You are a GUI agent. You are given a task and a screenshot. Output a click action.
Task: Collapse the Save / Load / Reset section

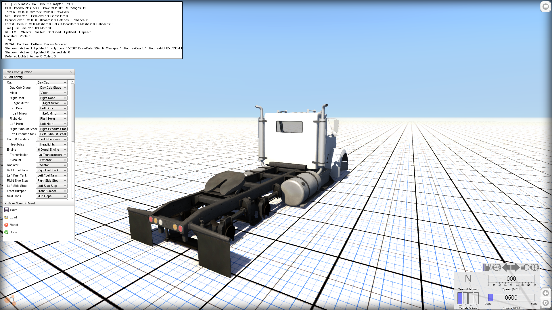tap(5, 203)
